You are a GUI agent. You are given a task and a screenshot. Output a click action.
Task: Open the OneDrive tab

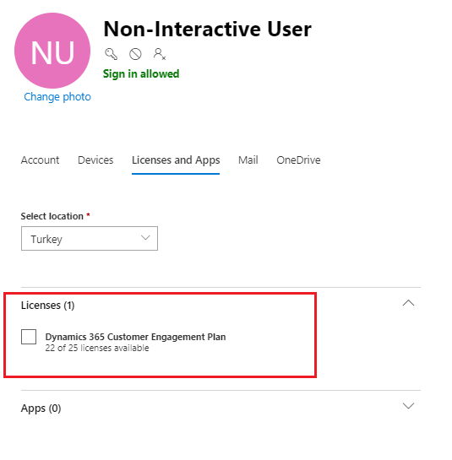(x=298, y=160)
